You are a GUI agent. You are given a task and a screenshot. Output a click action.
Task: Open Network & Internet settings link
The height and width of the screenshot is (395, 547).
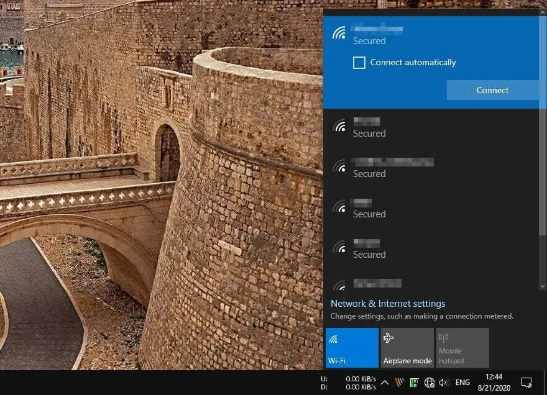coord(388,304)
